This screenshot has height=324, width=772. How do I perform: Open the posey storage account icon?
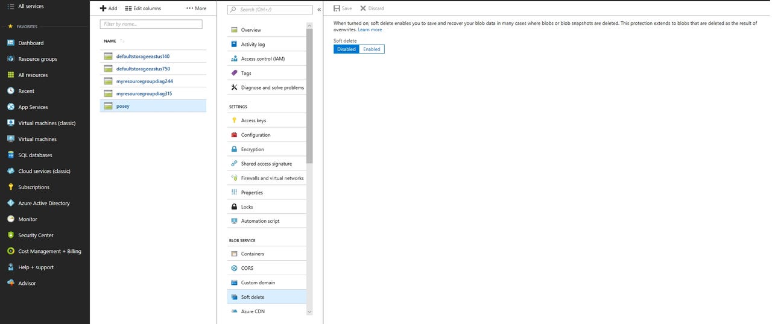[108, 106]
